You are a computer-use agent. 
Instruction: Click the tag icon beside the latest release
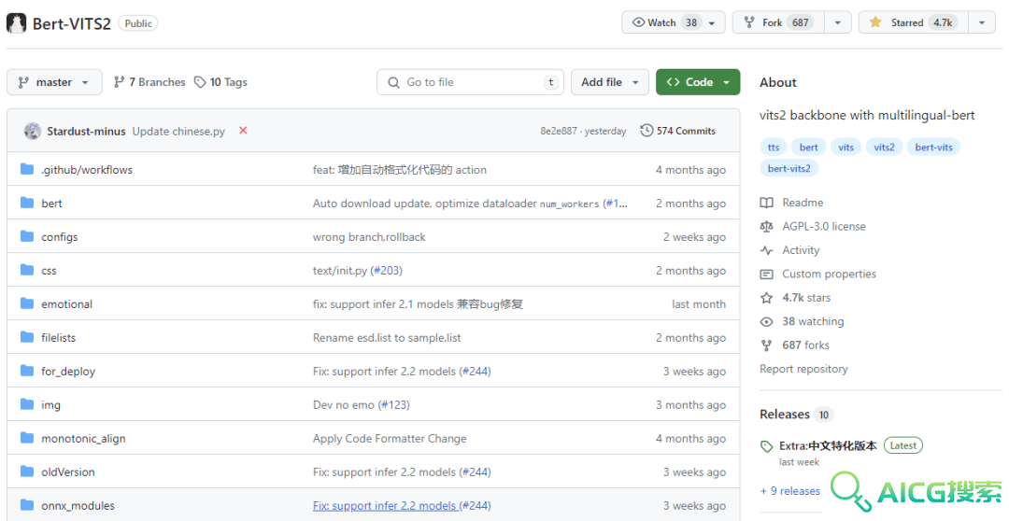pyautogui.click(x=766, y=446)
